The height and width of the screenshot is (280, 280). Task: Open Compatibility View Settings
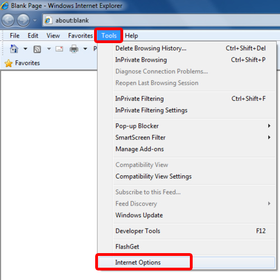click(186, 176)
